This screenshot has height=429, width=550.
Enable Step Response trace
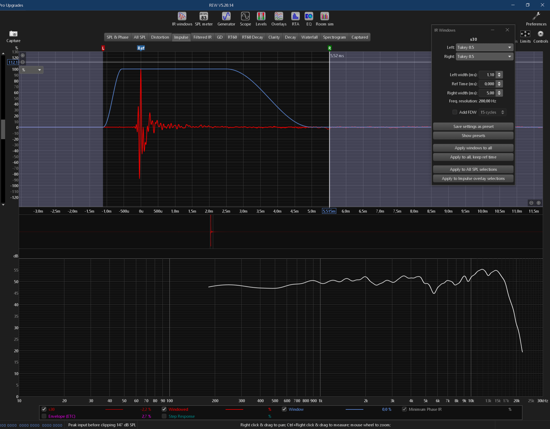coord(164,416)
